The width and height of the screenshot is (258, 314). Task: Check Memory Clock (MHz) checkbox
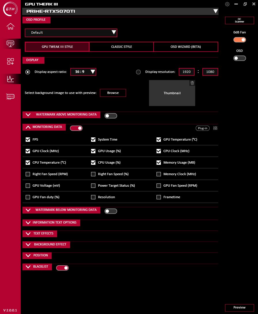159,174
